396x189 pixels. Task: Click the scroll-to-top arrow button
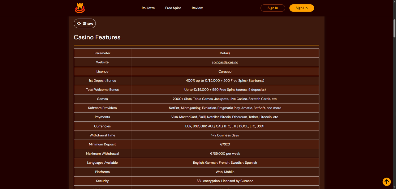tap(386, 182)
